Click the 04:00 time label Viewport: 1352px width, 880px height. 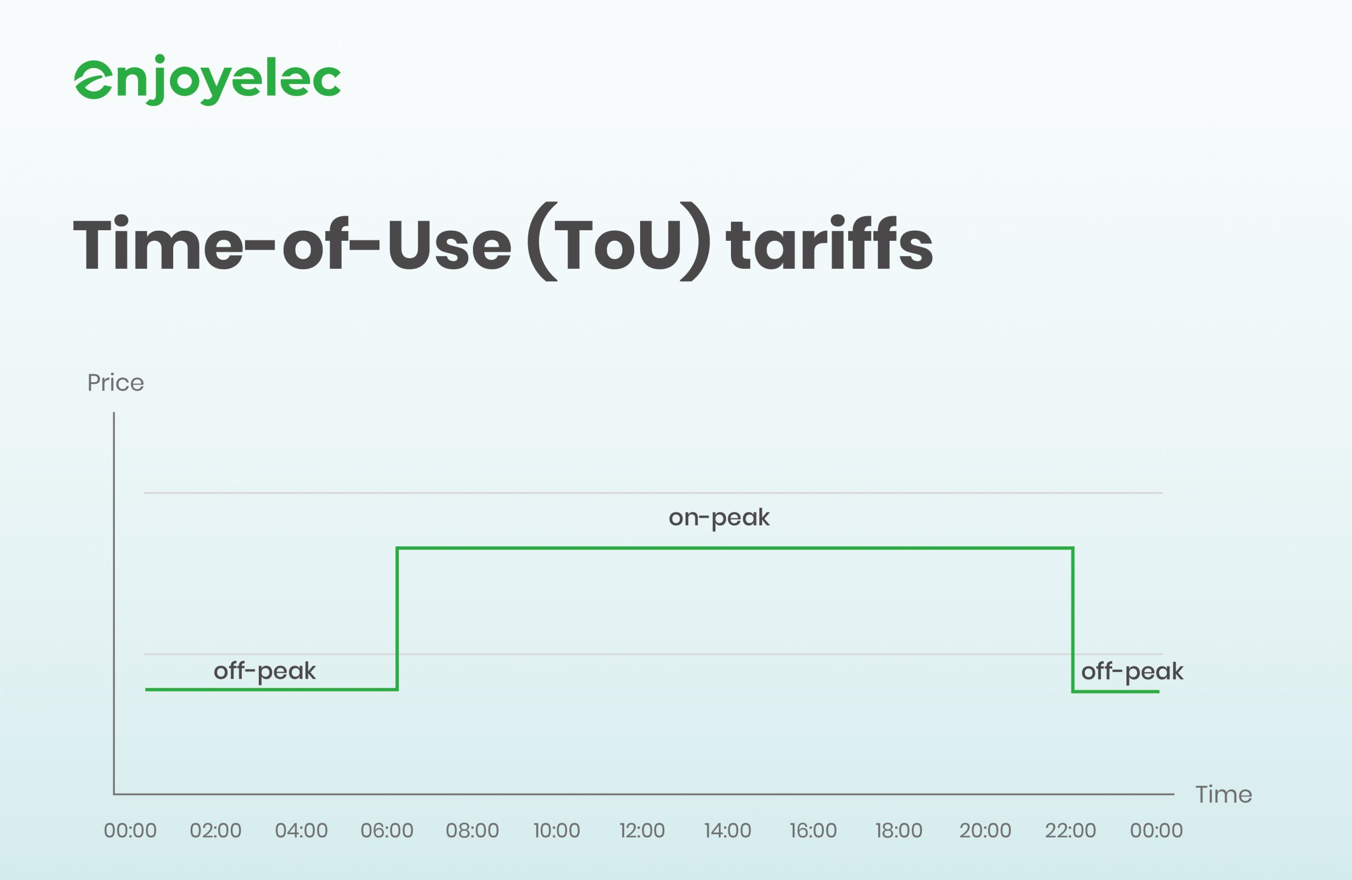click(x=301, y=830)
